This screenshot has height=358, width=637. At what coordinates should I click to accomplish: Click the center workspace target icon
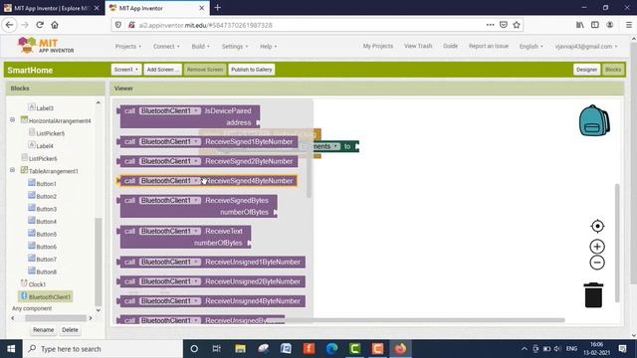pyautogui.click(x=597, y=226)
